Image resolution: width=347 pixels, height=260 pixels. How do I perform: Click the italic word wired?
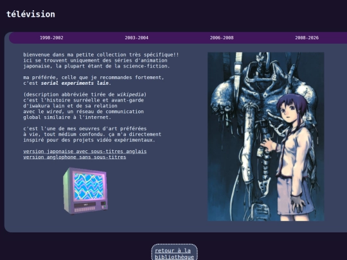pos(55,112)
